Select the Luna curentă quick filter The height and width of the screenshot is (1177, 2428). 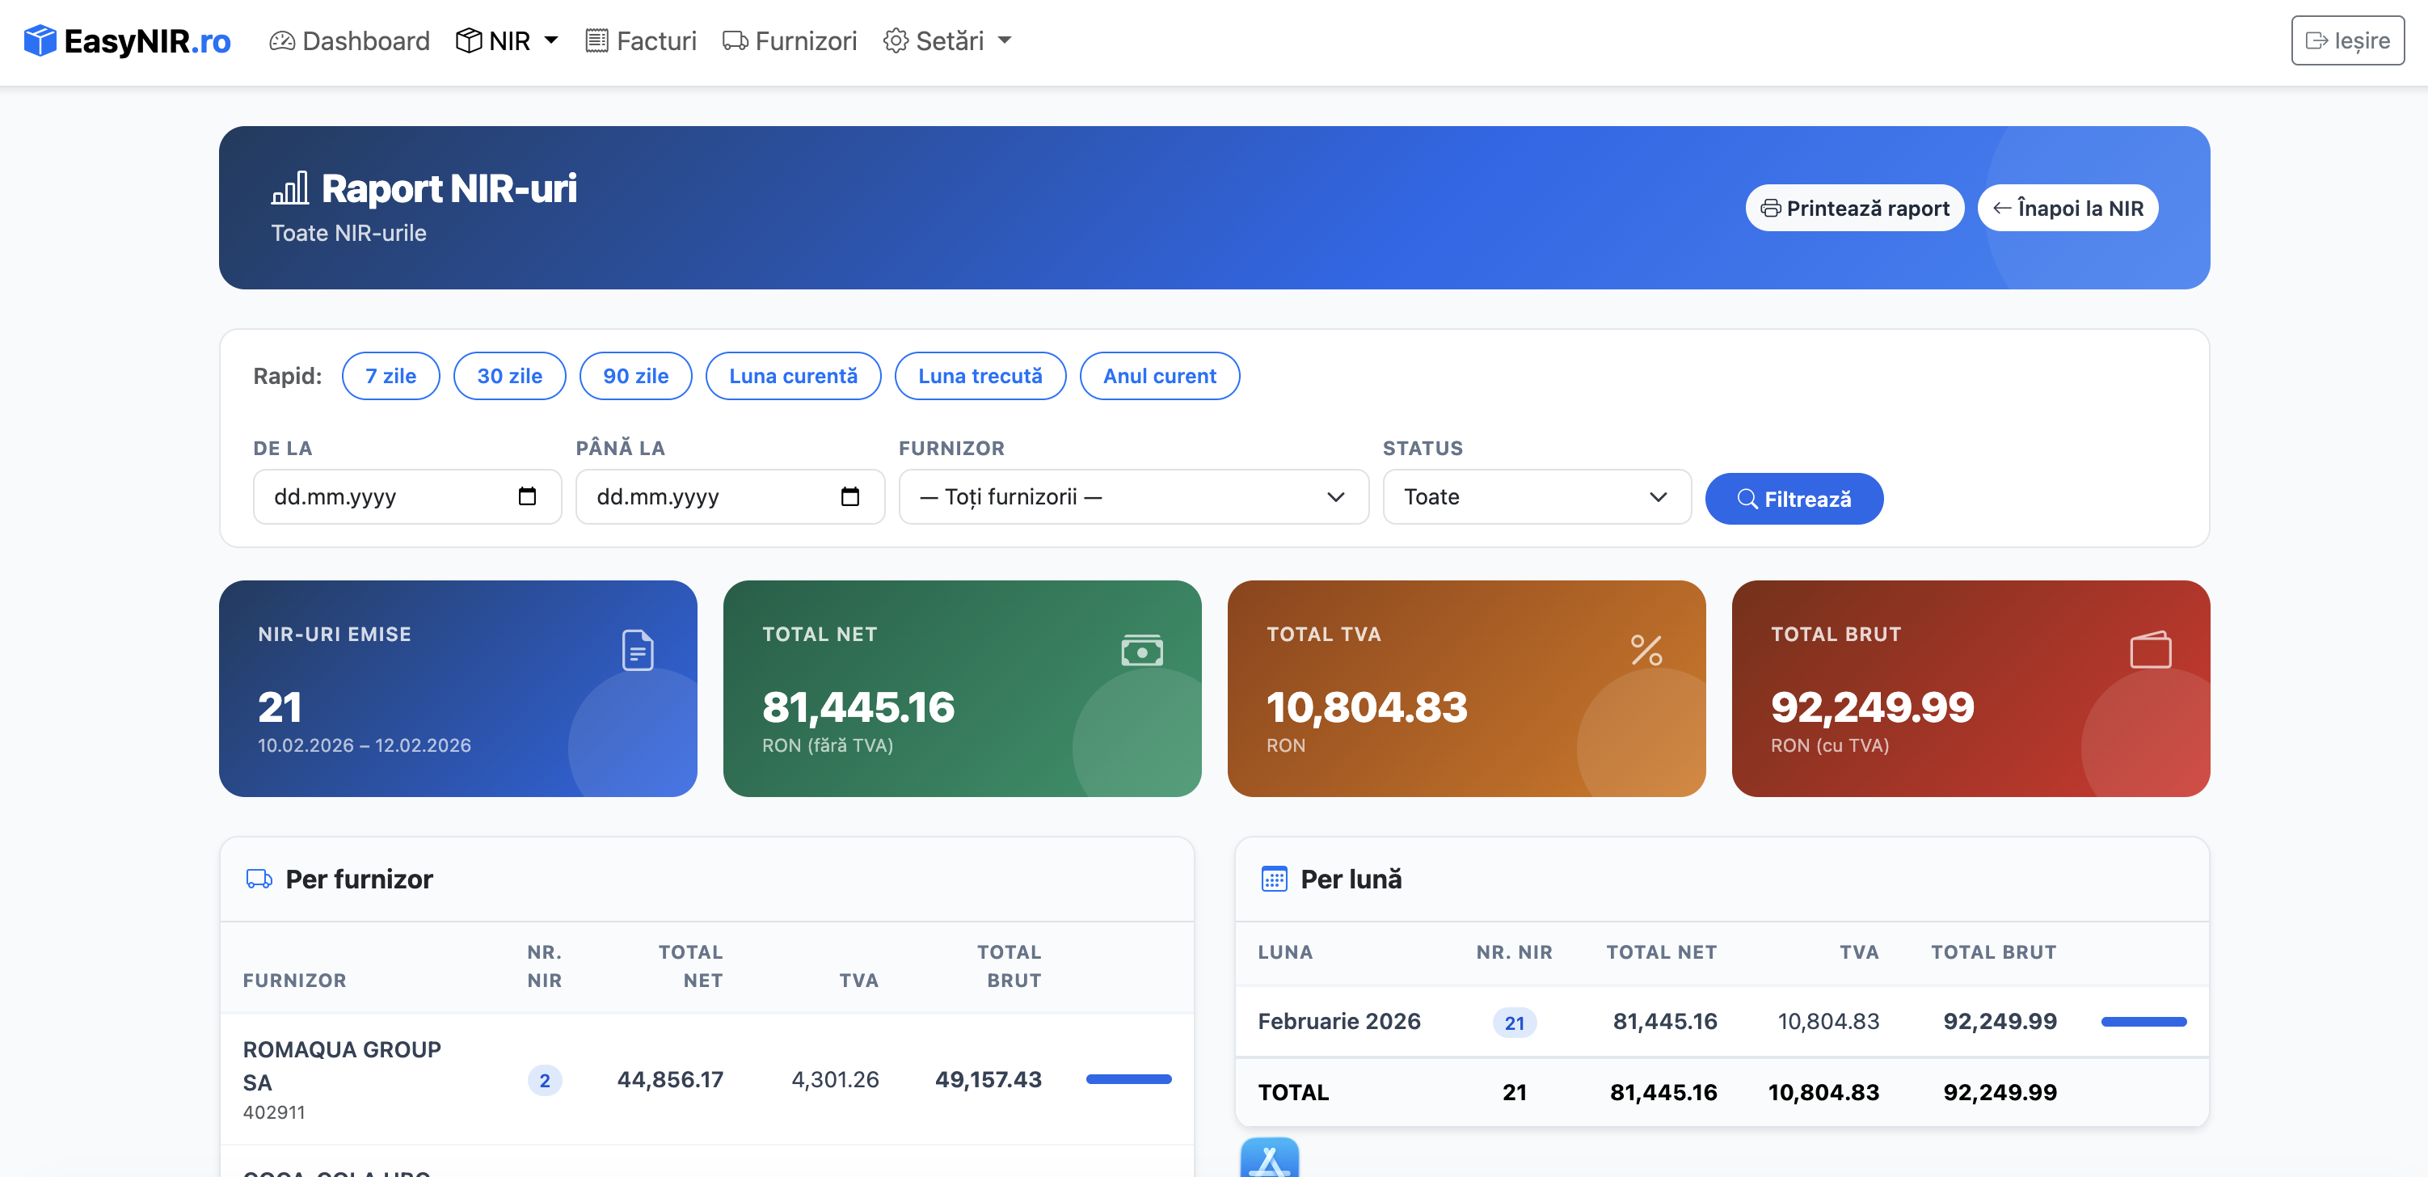point(793,376)
